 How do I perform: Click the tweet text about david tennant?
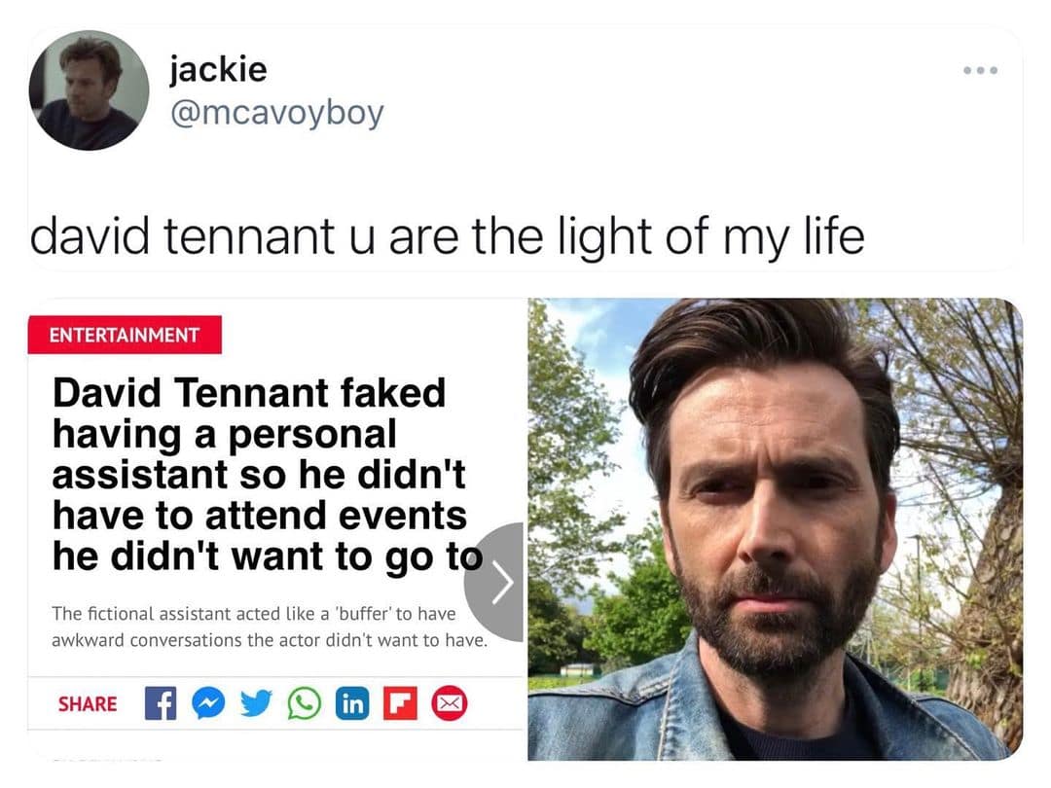[447, 236]
